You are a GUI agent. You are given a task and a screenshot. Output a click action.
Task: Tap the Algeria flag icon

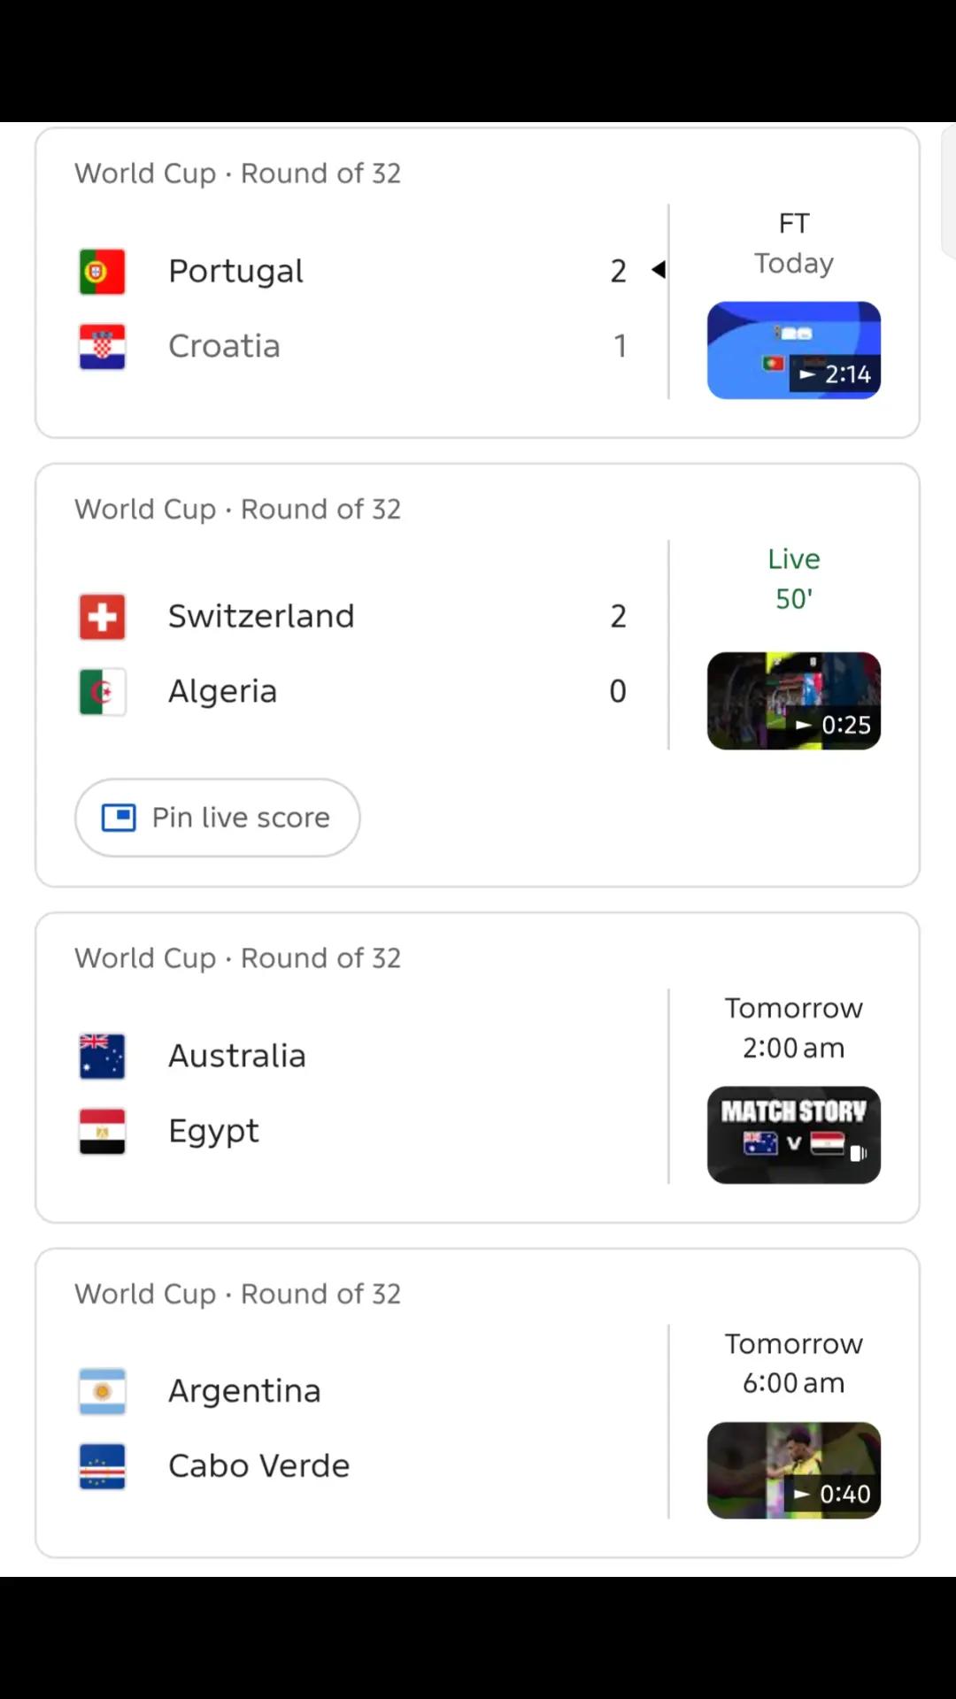click(x=102, y=691)
